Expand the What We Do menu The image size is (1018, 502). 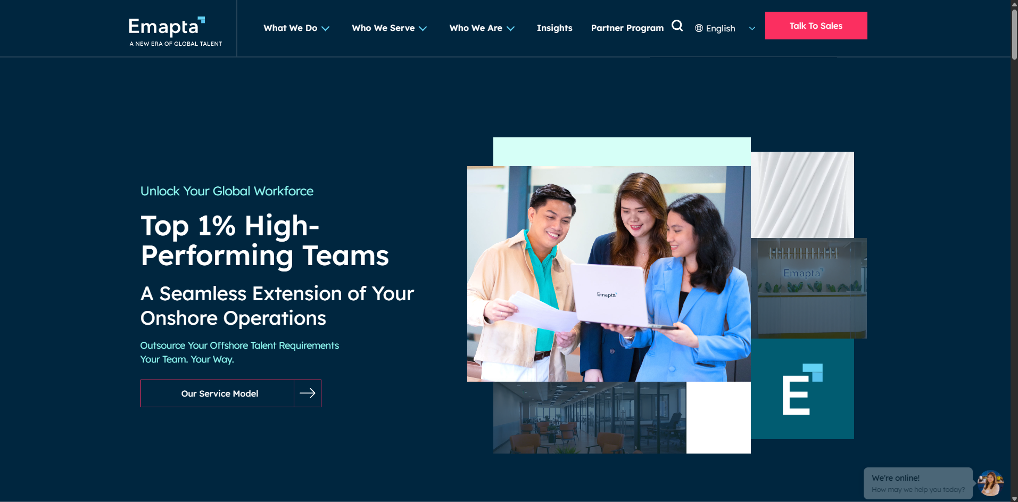tap(290, 28)
